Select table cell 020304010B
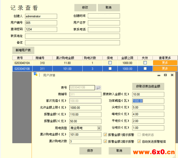The height and width of the screenshot is (158, 178). [22, 69]
